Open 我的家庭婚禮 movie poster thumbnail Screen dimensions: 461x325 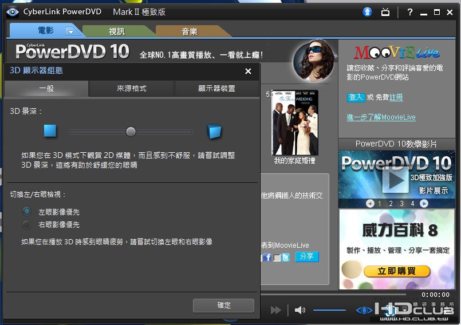point(295,122)
